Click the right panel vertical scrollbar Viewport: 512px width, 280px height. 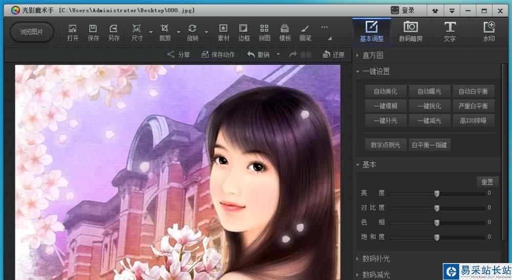(505, 154)
